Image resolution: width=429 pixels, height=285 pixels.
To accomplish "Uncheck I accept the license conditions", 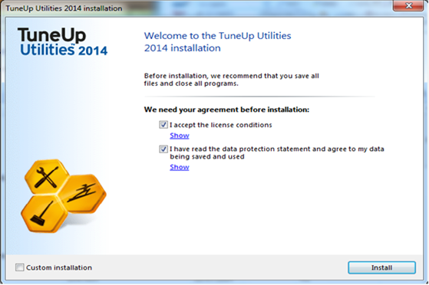I will point(163,125).
